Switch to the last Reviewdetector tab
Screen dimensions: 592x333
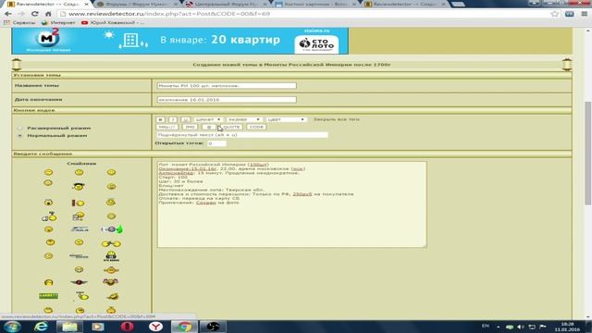405,4
